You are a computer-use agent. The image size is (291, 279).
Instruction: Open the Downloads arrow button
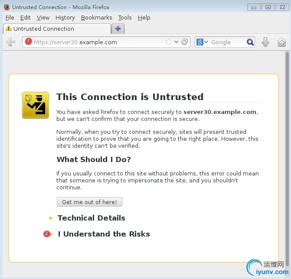[x=265, y=42]
